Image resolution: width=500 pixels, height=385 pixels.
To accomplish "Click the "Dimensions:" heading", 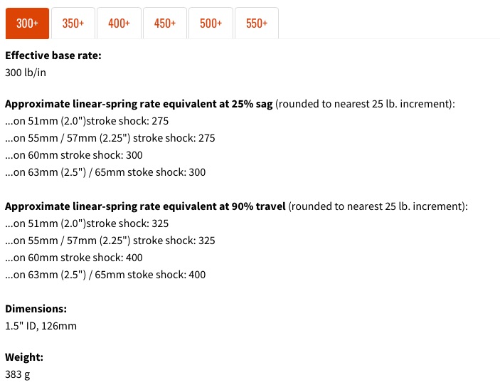I will pyautogui.click(x=36, y=309).
